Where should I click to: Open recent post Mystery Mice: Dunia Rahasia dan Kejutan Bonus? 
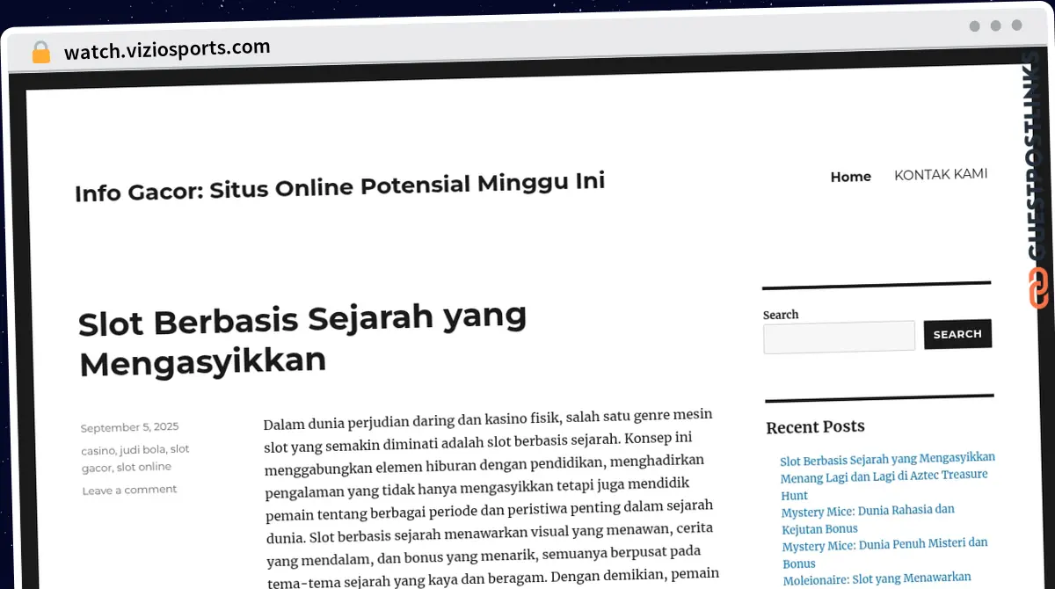868,520
